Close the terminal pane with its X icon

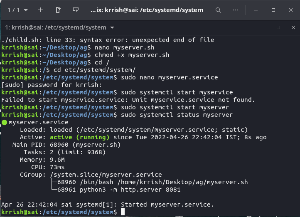point(293,27)
